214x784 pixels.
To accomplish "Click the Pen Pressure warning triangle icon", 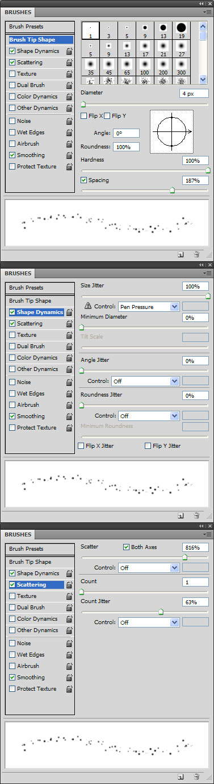I will tap(88, 307).
